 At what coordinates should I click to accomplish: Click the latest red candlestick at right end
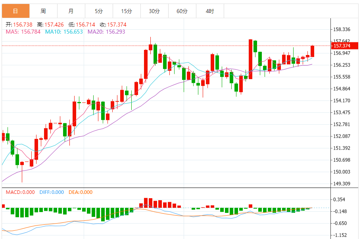click(313, 51)
